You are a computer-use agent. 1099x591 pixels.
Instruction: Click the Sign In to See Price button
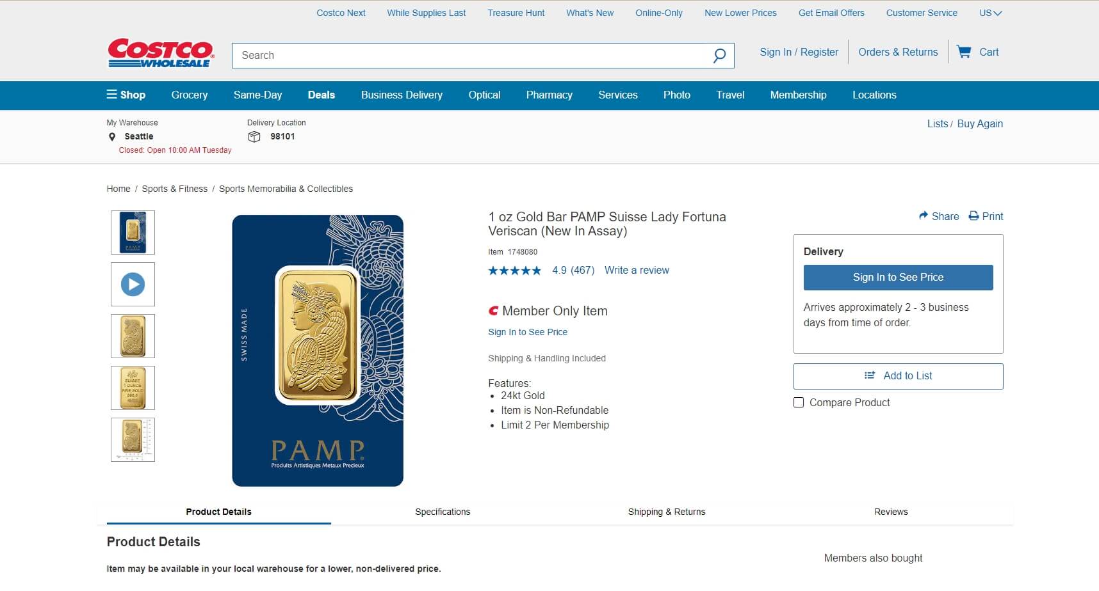coord(898,277)
